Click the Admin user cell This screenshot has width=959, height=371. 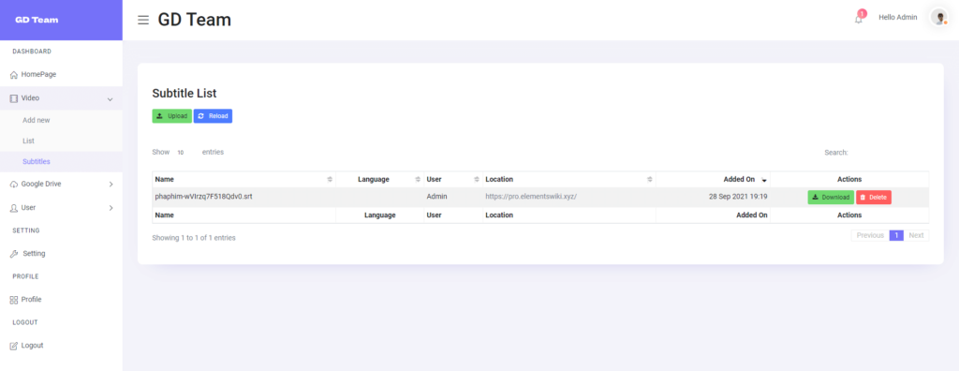tap(436, 197)
